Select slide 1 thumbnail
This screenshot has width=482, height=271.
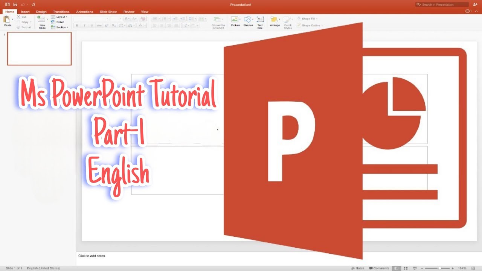(x=39, y=49)
